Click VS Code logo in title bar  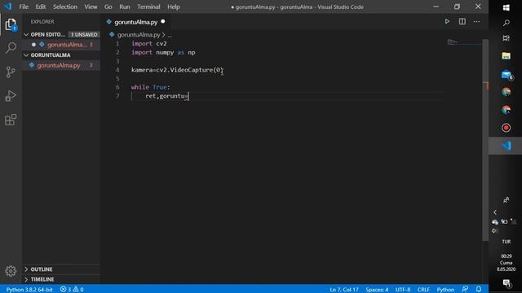[7, 7]
